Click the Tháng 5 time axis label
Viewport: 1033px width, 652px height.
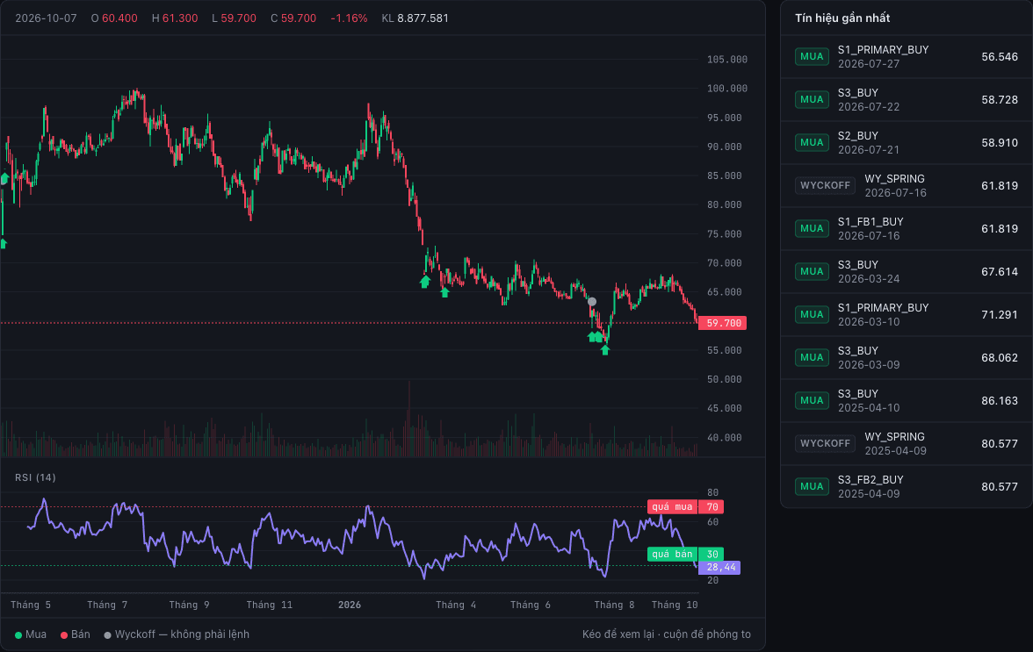coord(31,605)
